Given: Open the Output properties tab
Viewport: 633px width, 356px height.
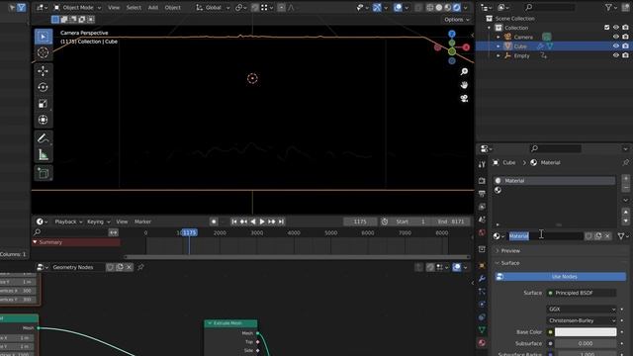Looking at the screenshot, I should point(482,194).
